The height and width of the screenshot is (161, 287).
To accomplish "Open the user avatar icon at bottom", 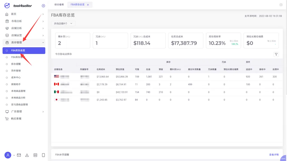I will (8, 155).
